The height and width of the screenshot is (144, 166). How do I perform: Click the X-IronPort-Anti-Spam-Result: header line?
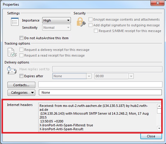coord(62,129)
